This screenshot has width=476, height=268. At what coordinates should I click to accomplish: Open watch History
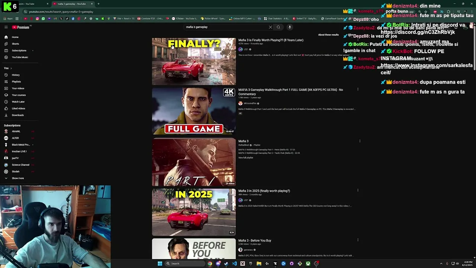(x=16, y=75)
